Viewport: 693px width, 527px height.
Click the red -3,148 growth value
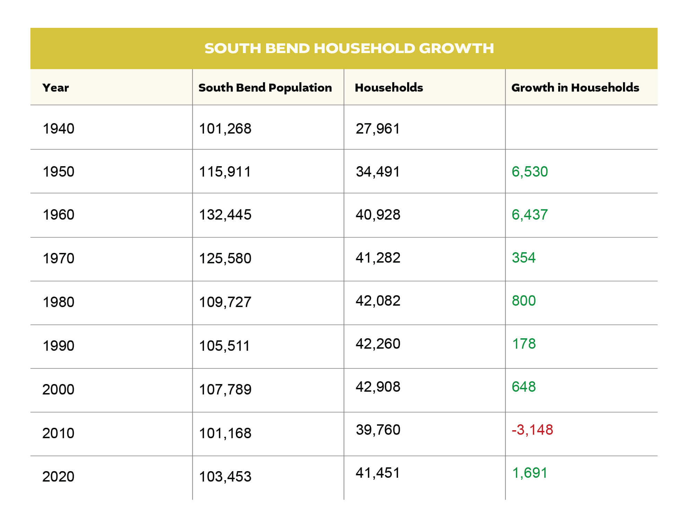(x=532, y=430)
